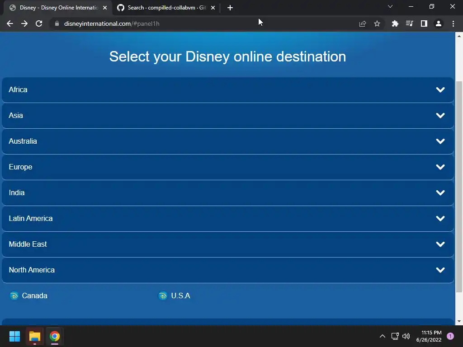Open Chrome three-dot menu
Screen dimensions: 463x347
(453, 23)
